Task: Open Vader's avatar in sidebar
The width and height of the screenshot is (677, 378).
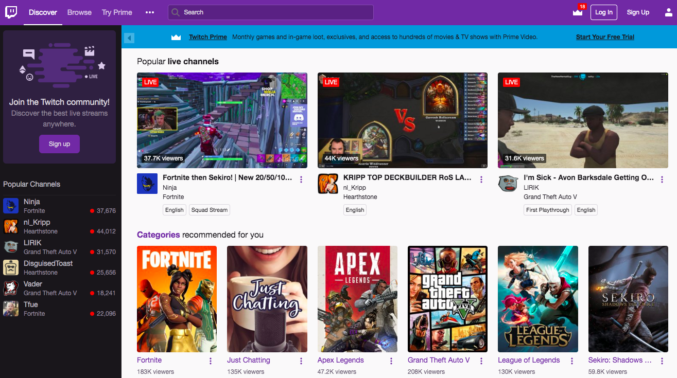Action: click(x=11, y=288)
